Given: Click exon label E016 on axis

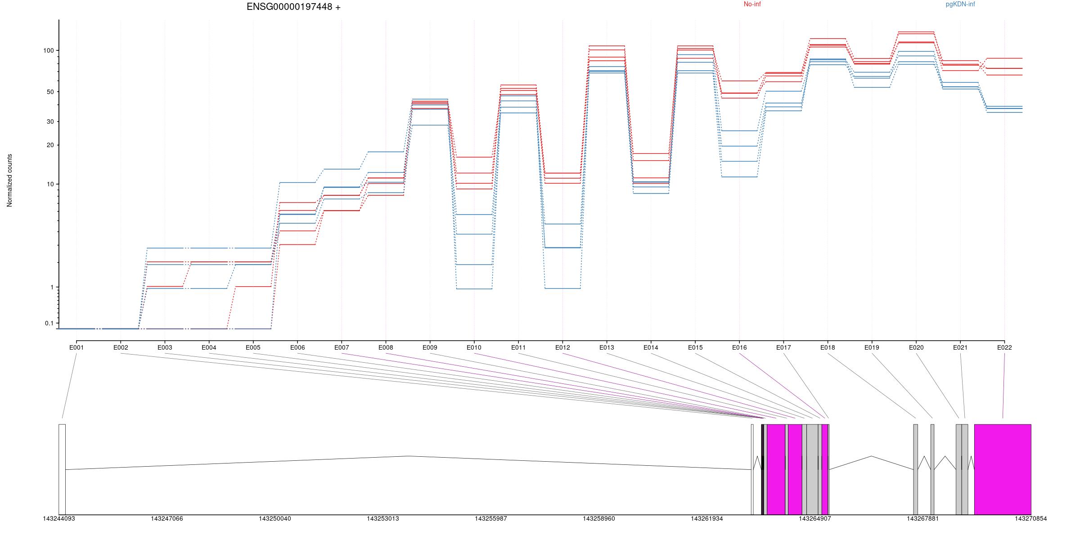Looking at the screenshot, I should point(739,347).
